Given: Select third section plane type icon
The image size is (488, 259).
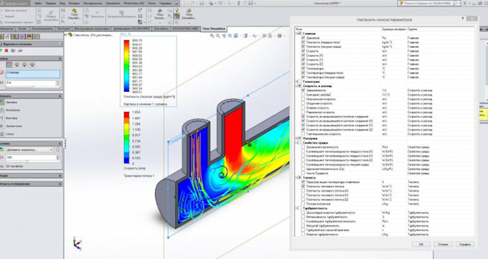Looking at the screenshot, I should [24, 65].
